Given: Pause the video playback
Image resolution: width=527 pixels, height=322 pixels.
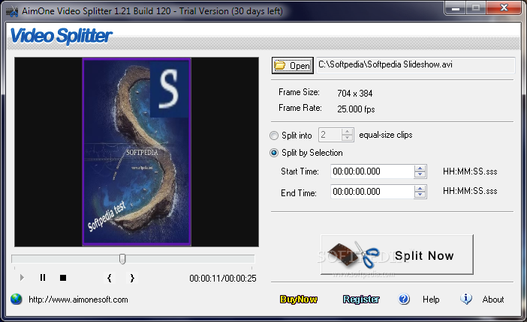Looking at the screenshot, I should tap(43, 278).
